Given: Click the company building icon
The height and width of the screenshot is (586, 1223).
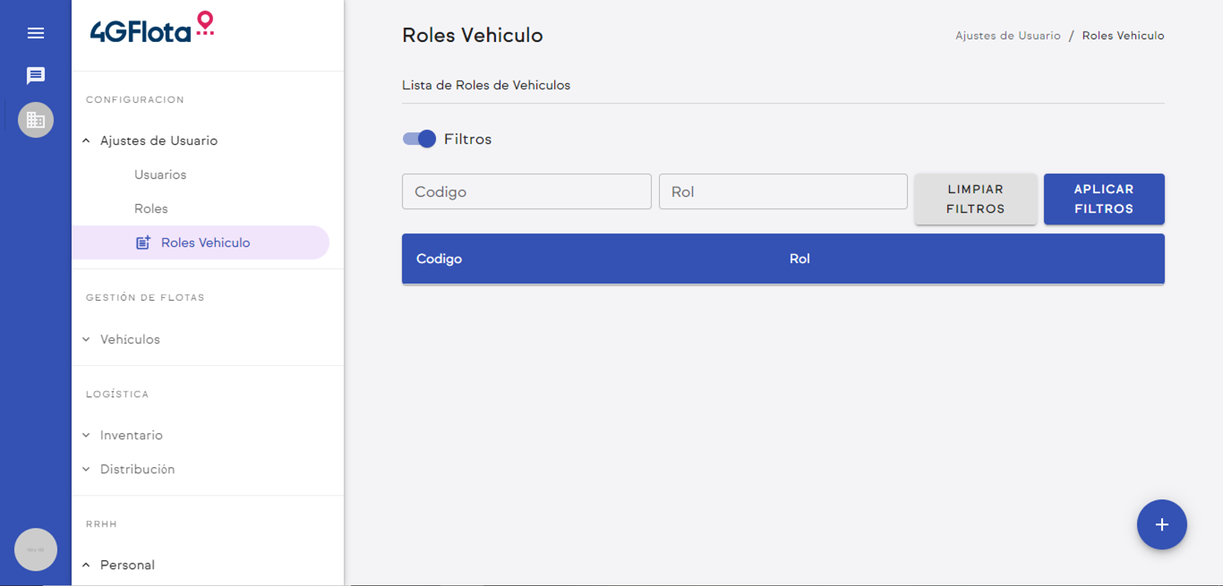Looking at the screenshot, I should tap(36, 120).
